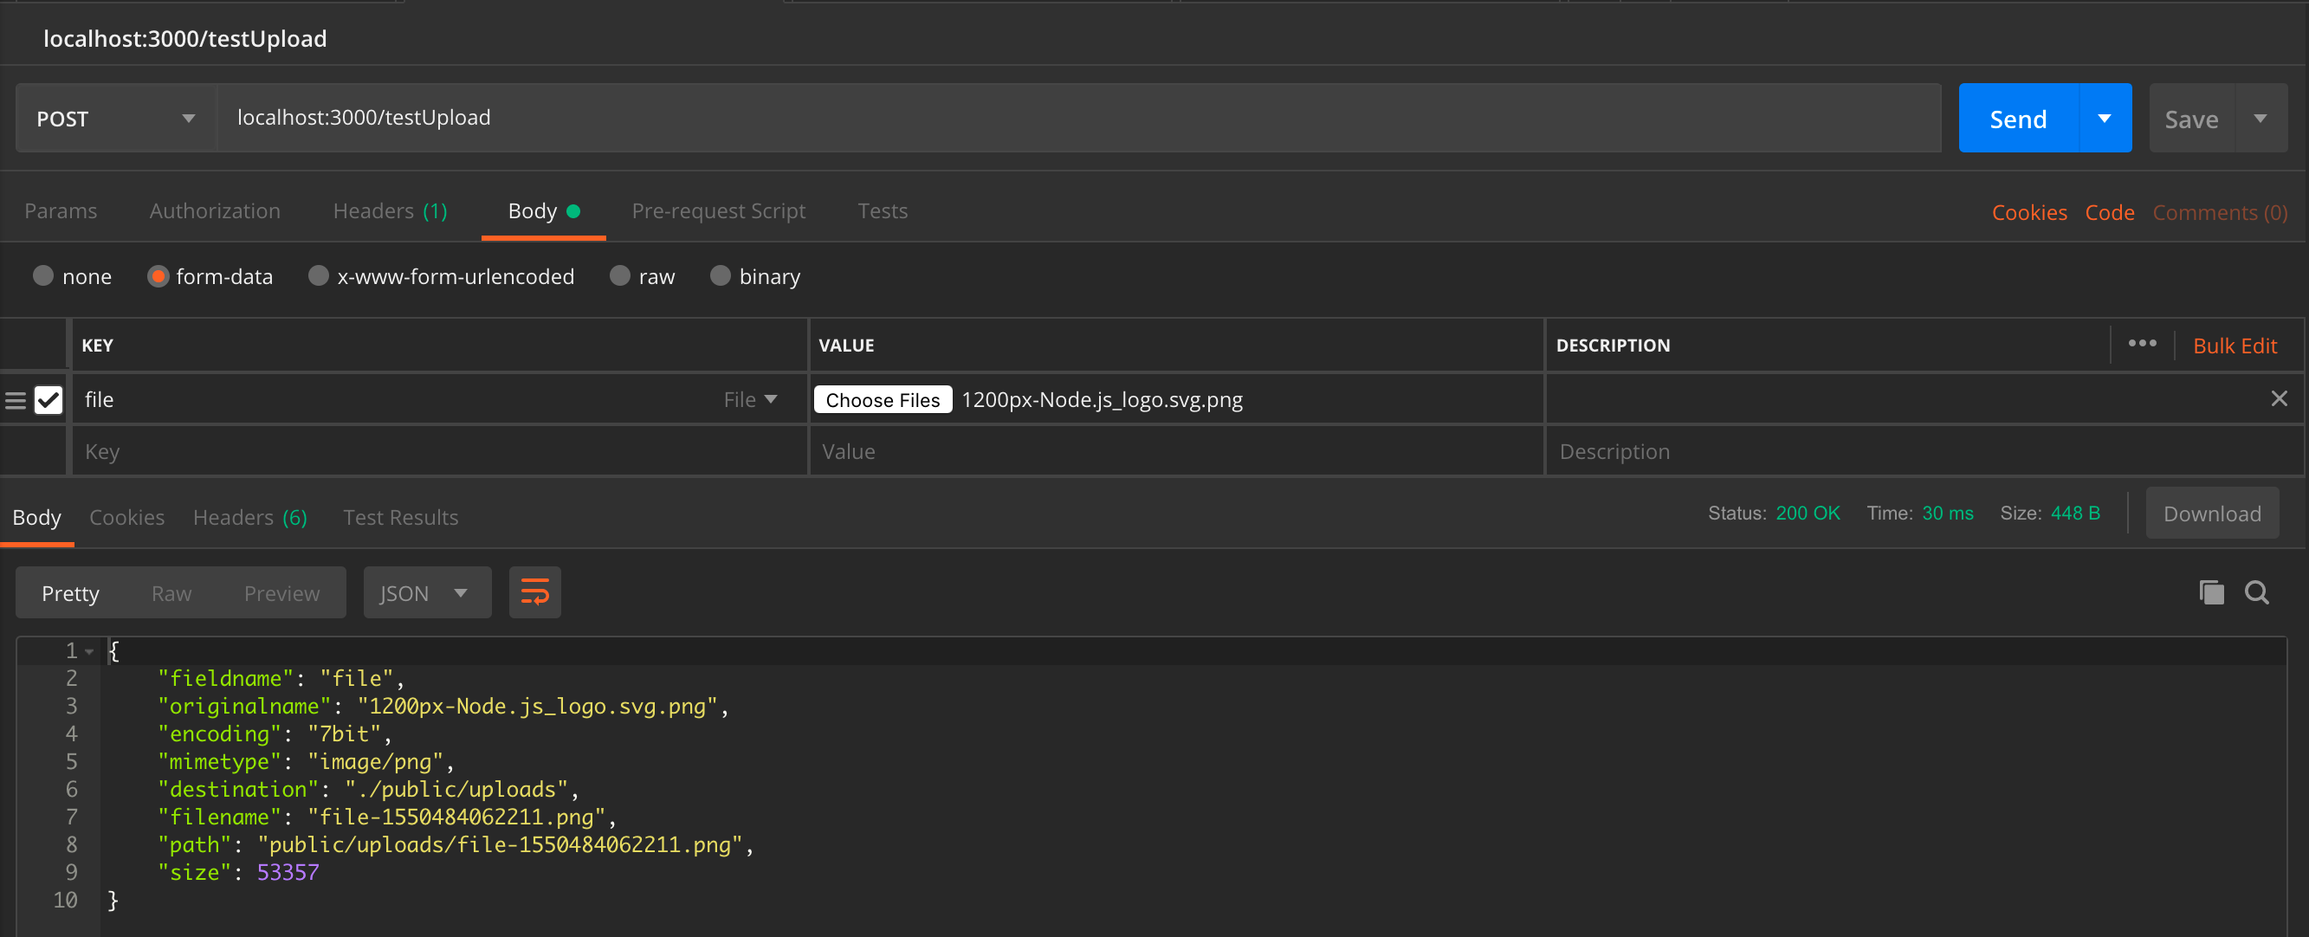Open the Comments (0) link
The image size is (2309, 937).
tap(2221, 212)
